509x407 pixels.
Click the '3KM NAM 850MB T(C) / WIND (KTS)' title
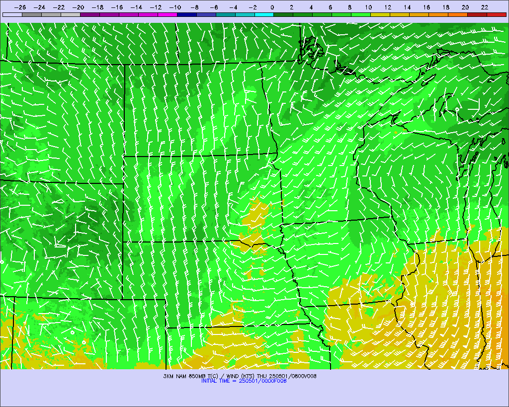[209, 376]
